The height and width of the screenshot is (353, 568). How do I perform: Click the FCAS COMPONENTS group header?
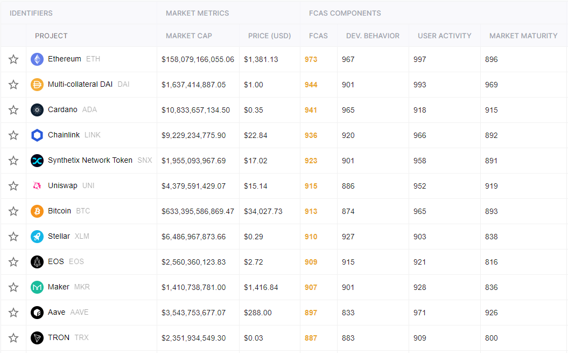click(345, 13)
